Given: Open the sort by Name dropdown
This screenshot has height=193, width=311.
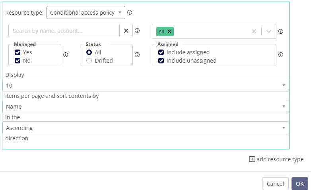Looking at the screenshot, I should (x=146, y=107).
